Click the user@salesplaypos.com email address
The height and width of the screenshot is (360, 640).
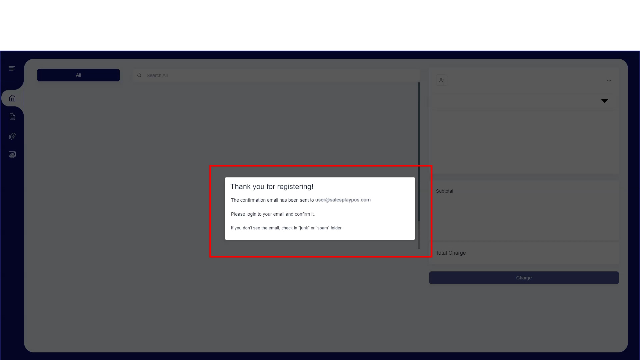click(x=343, y=200)
